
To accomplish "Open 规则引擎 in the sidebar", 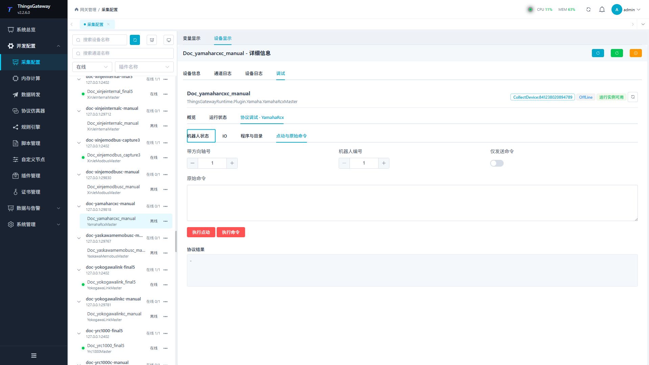I will (34, 127).
